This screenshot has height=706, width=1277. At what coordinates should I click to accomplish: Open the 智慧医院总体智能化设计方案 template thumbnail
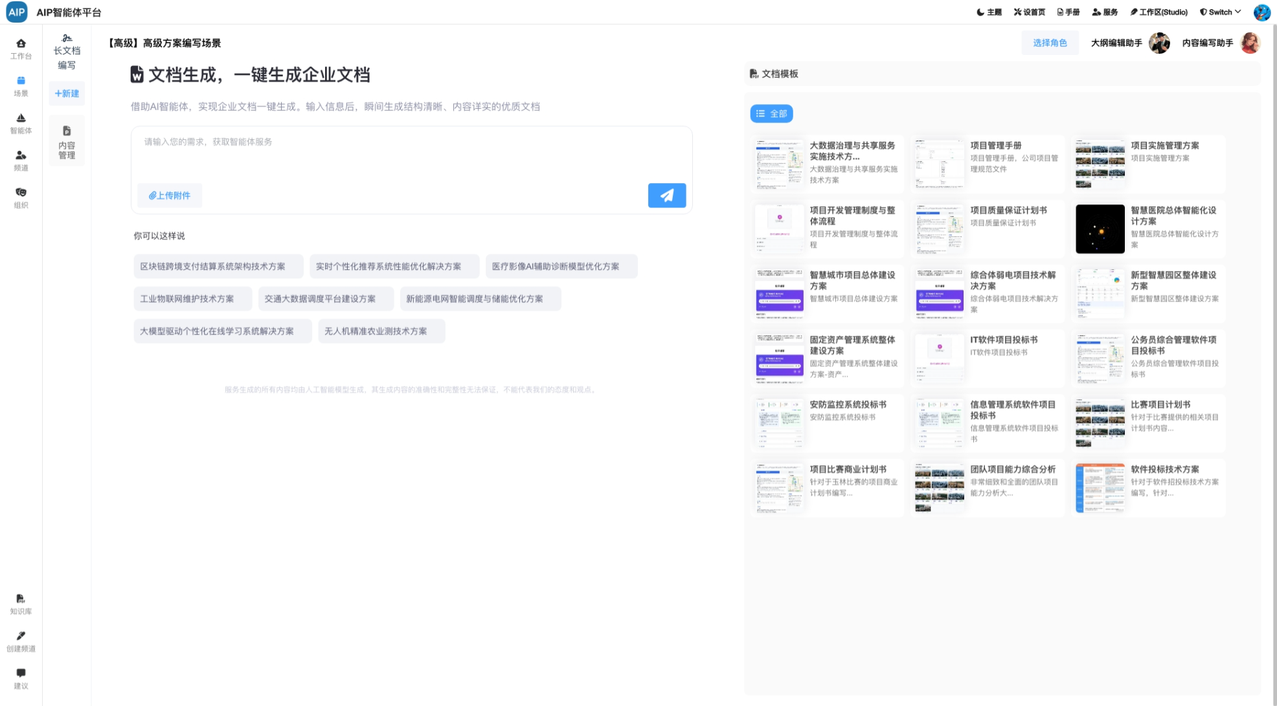tap(1100, 229)
